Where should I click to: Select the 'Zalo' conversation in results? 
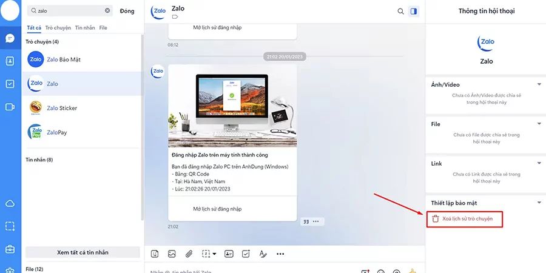[x=82, y=84]
